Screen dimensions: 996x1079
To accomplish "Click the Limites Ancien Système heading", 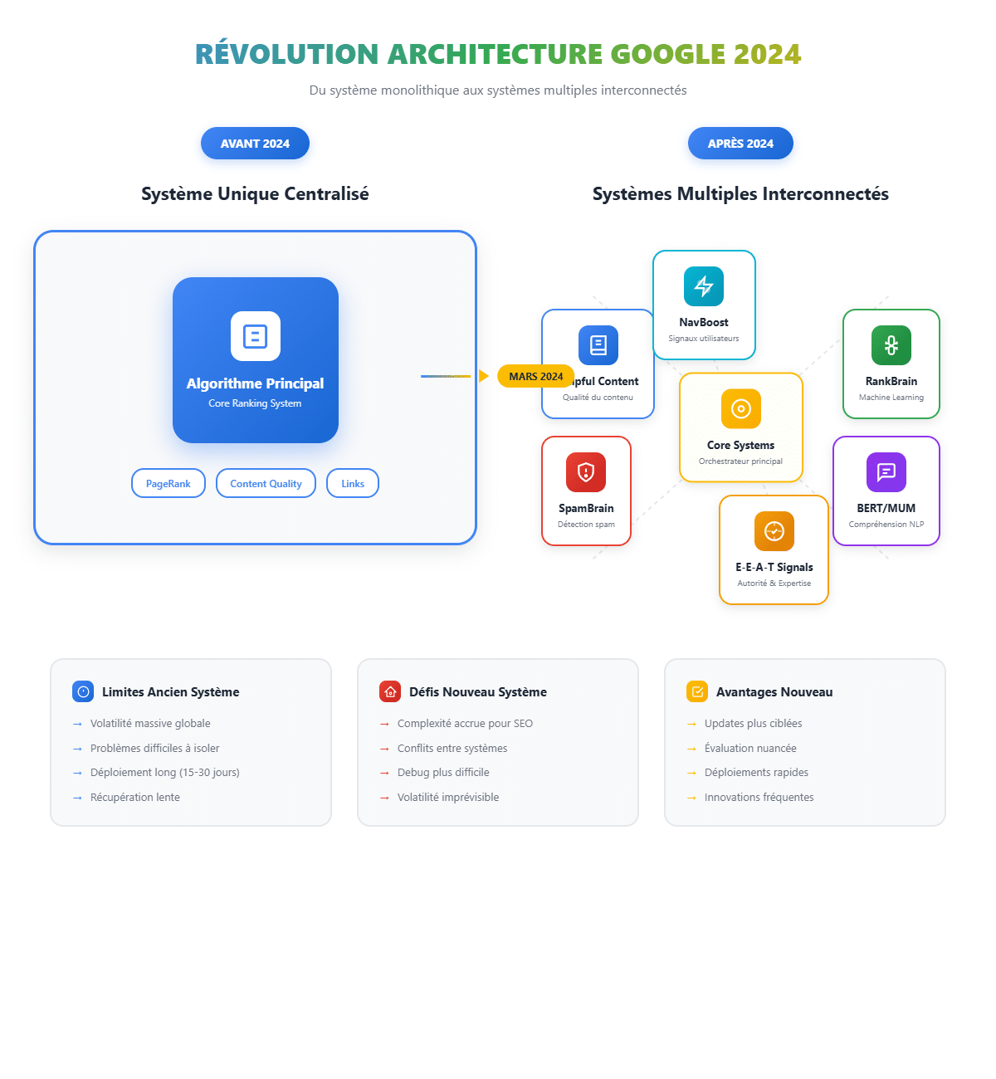I will [x=171, y=691].
